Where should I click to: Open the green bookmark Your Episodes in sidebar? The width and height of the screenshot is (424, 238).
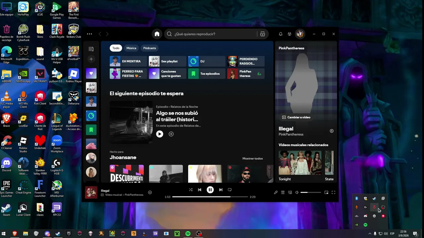click(x=91, y=130)
